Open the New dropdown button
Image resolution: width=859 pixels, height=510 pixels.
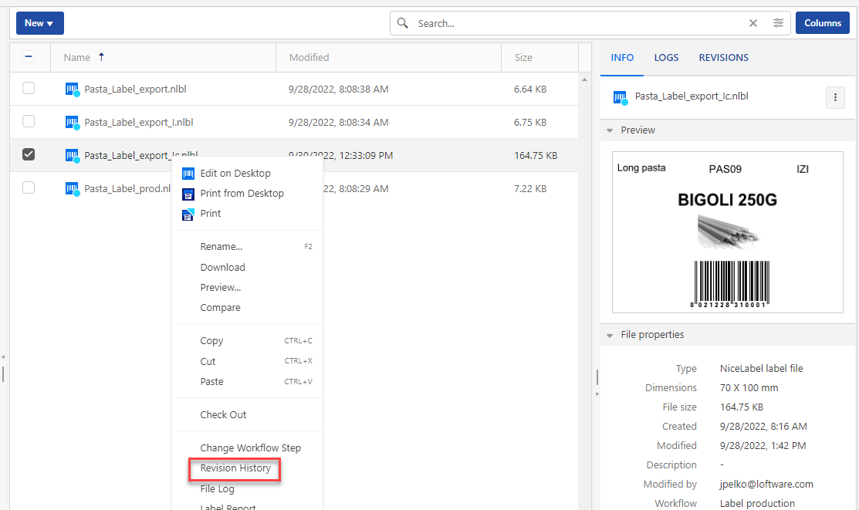tap(39, 23)
